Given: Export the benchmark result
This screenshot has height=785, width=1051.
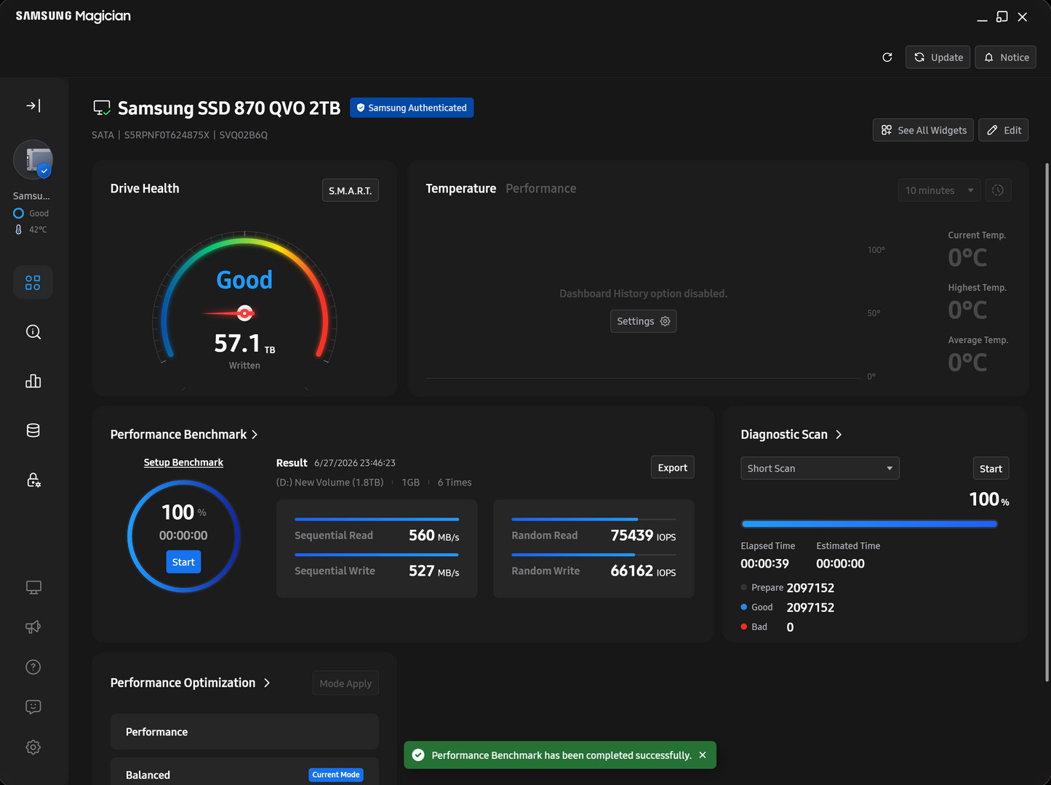Looking at the screenshot, I should point(672,467).
